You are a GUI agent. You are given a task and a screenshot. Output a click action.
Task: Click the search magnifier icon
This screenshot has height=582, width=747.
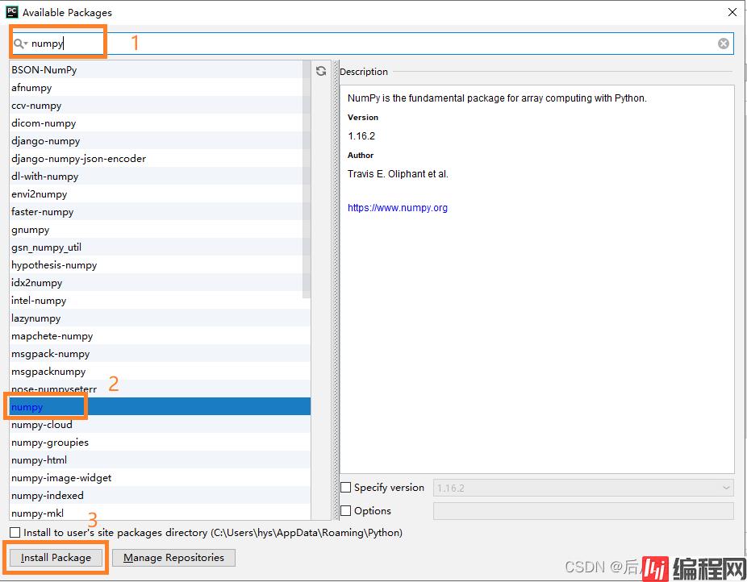[x=19, y=44]
